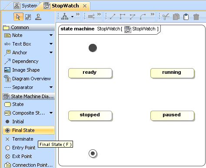The image size is (206, 168).
Task: Click the state machine StopWatch frame header
Action: coord(110,30)
